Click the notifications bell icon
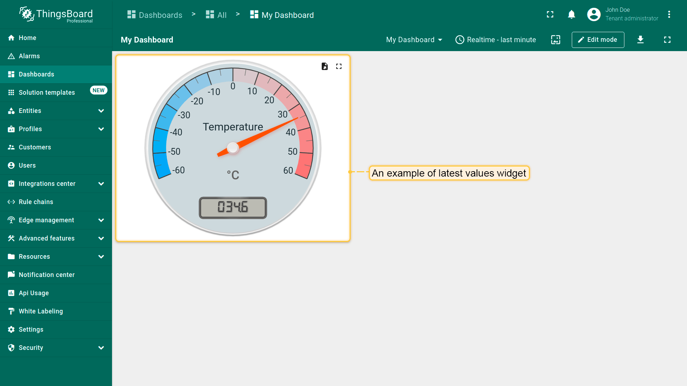Viewport: 687px width, 386px height. (571, 14)
